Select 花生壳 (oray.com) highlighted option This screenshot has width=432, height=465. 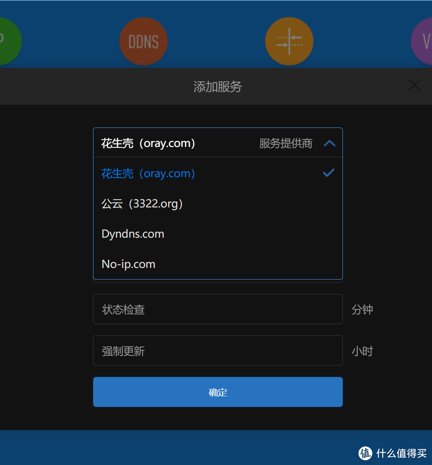pyautogui.click(x=218, y=173)
